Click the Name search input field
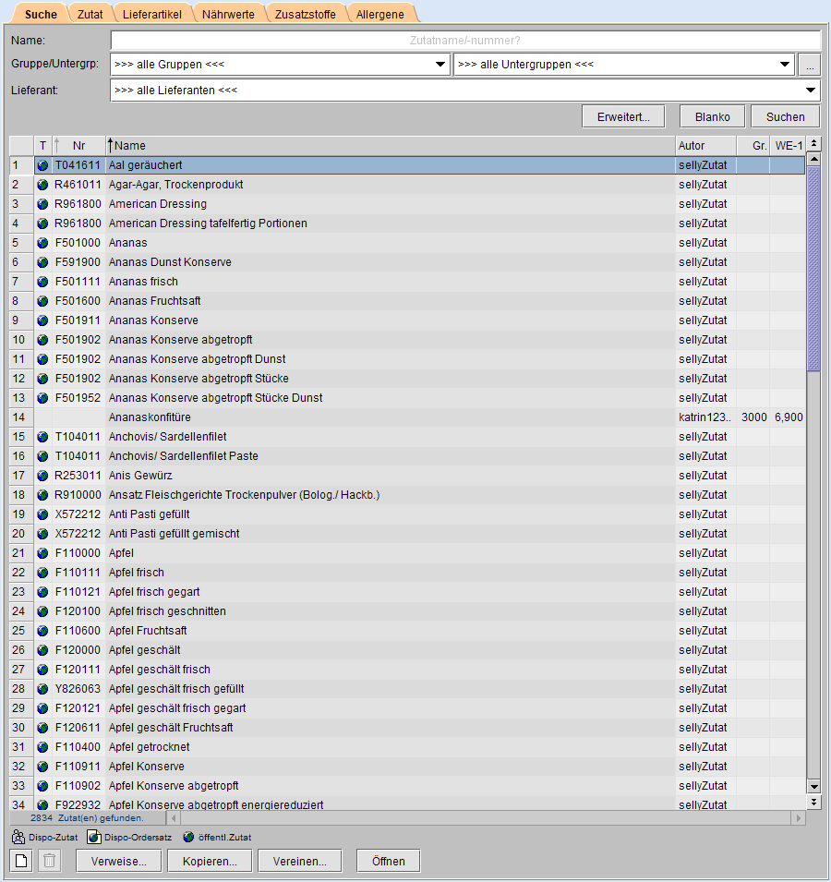The height and width of the screenshot is (882, 831). coord(465,41)
